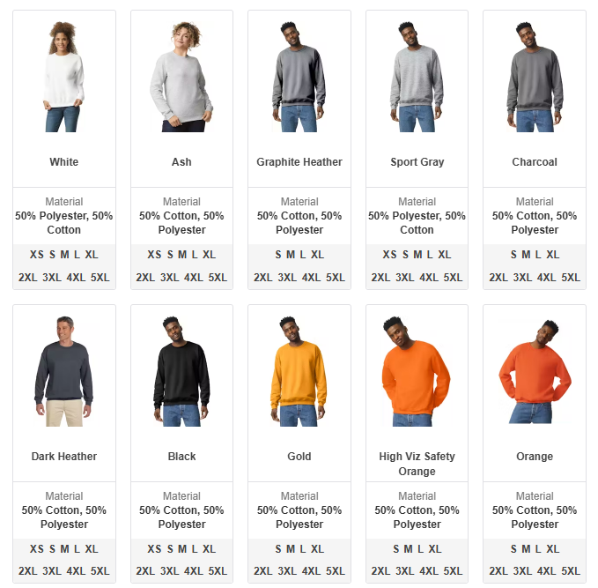
Task: Pick the Gold sweatshirt thumbnail
Action: [299, 371]
